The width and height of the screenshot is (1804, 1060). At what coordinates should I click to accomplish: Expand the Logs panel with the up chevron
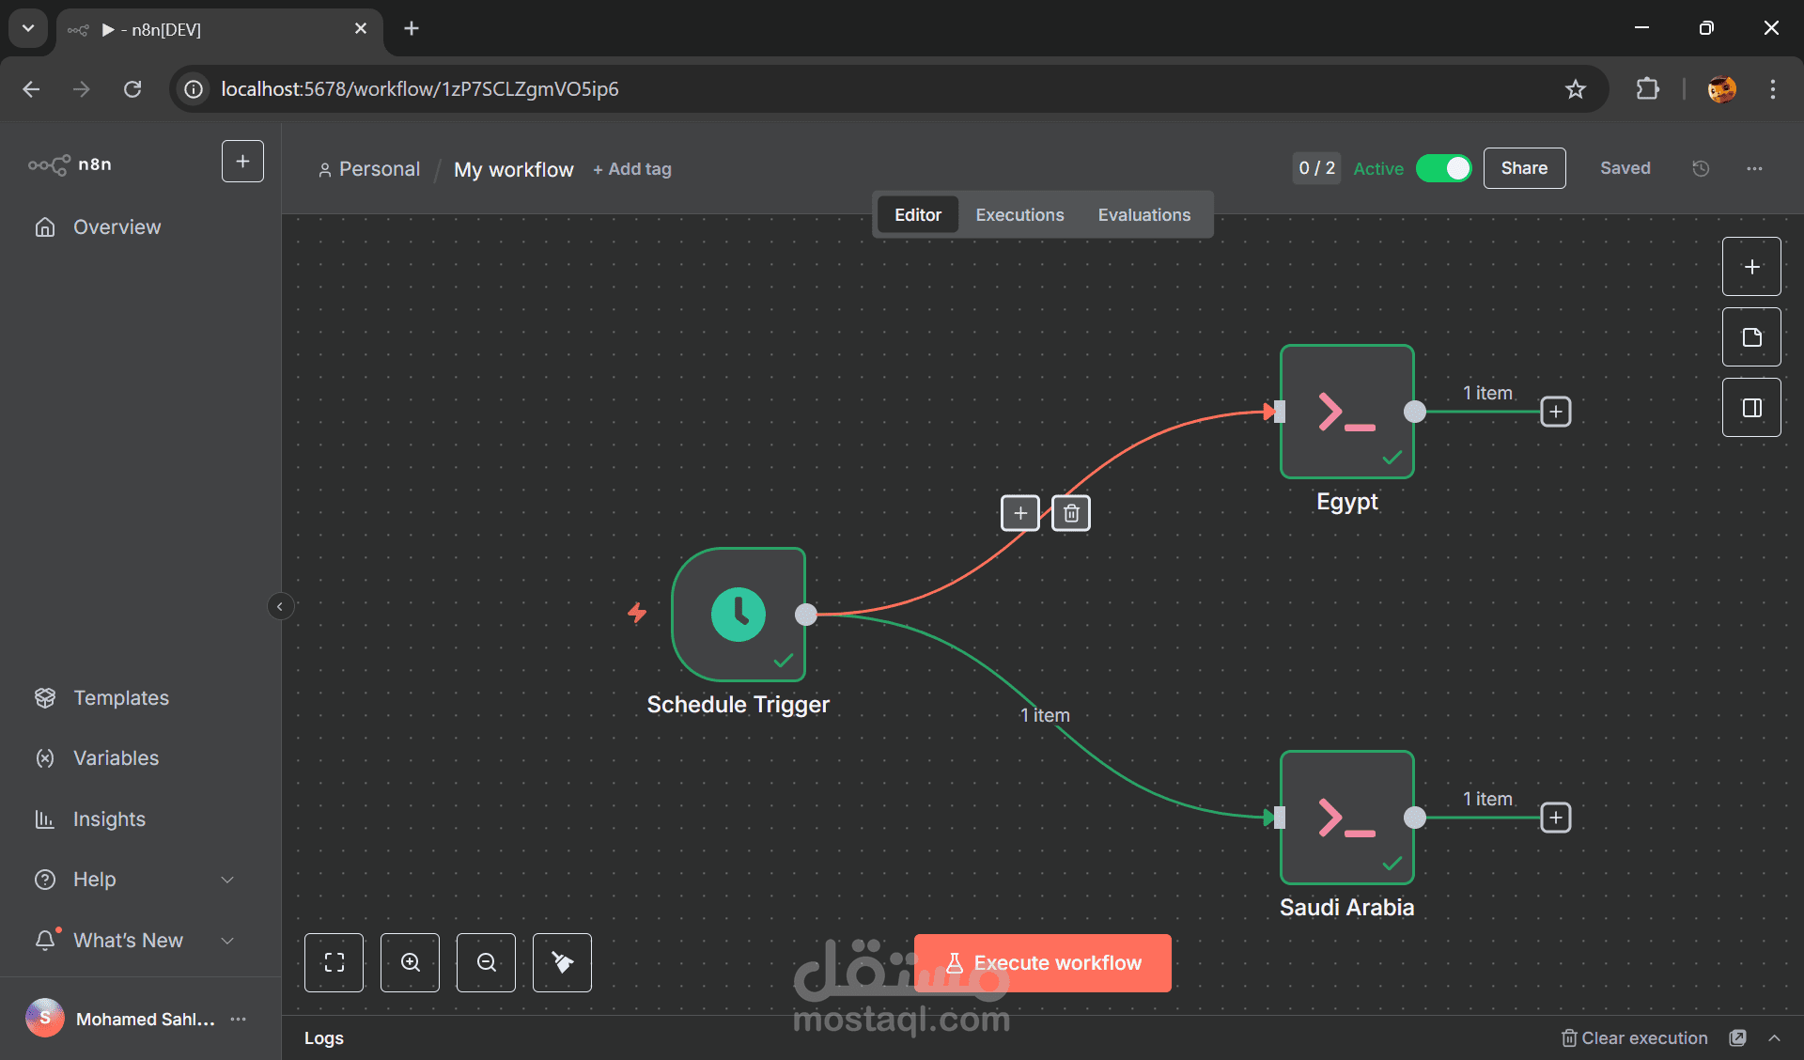[1774, 1037]
